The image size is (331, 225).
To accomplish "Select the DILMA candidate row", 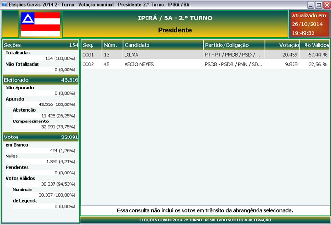I will [x=205, y=55].
